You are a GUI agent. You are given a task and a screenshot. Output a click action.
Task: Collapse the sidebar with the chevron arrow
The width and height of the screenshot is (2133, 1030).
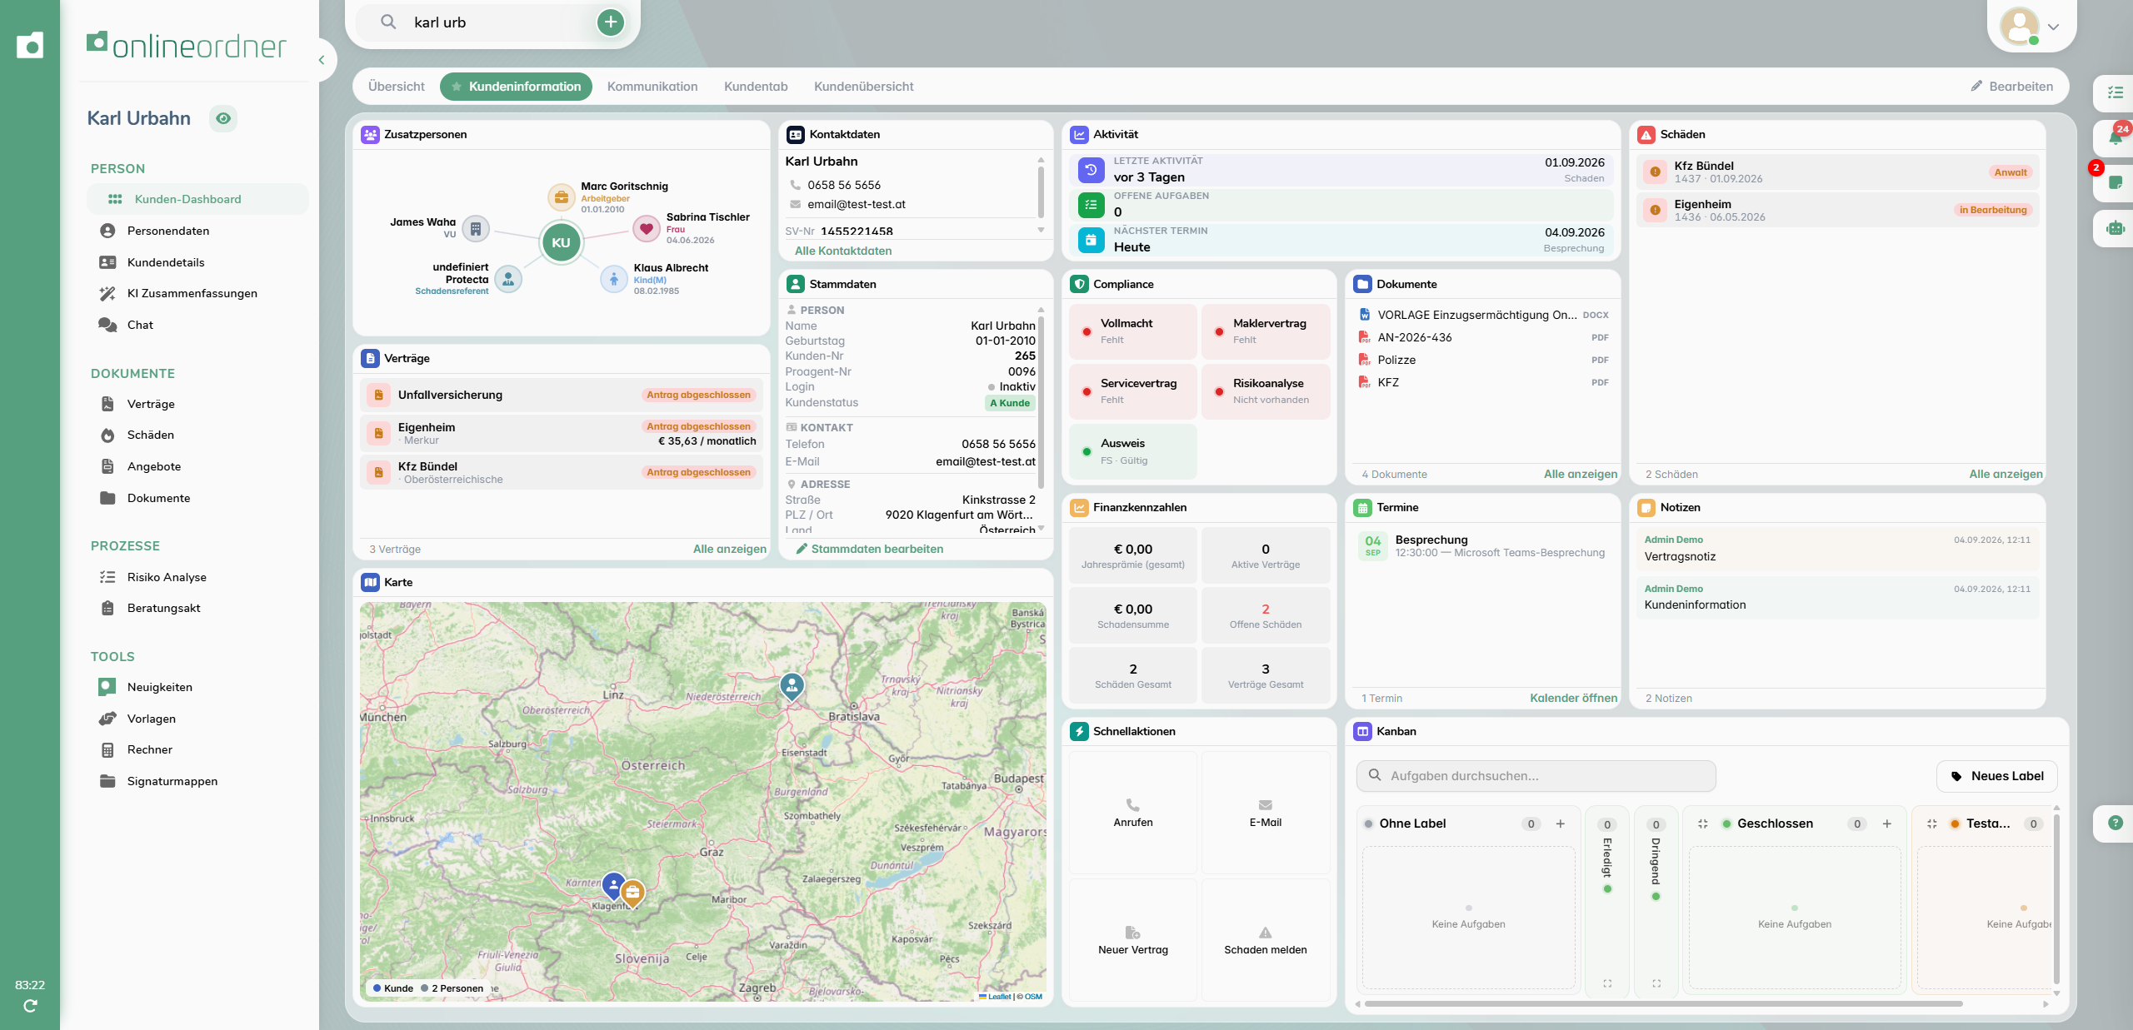(322, 60)
